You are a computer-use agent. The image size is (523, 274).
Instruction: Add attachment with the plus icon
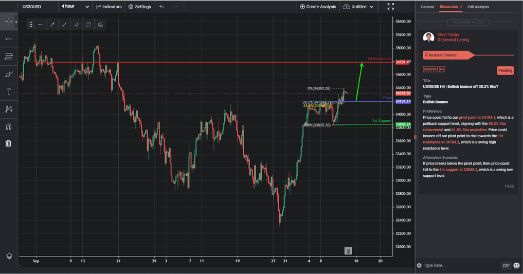[x=419, y=265]
